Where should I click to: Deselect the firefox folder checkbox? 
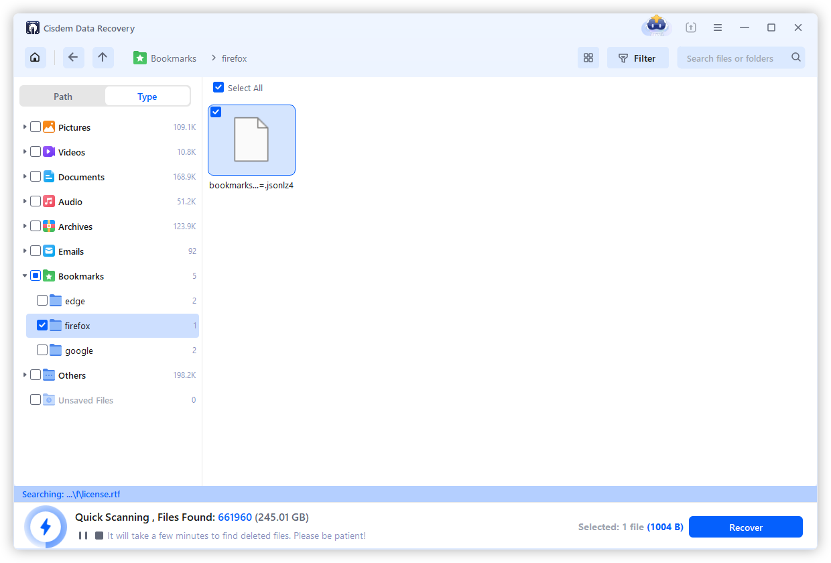(42, 325)
